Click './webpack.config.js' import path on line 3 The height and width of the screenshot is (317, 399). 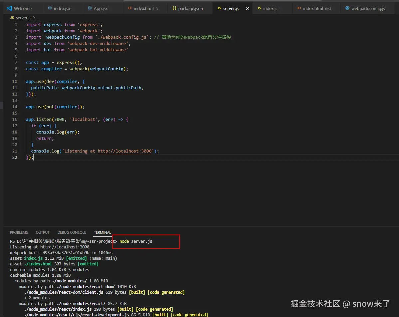pyautogui.click(x=122, y=37)
